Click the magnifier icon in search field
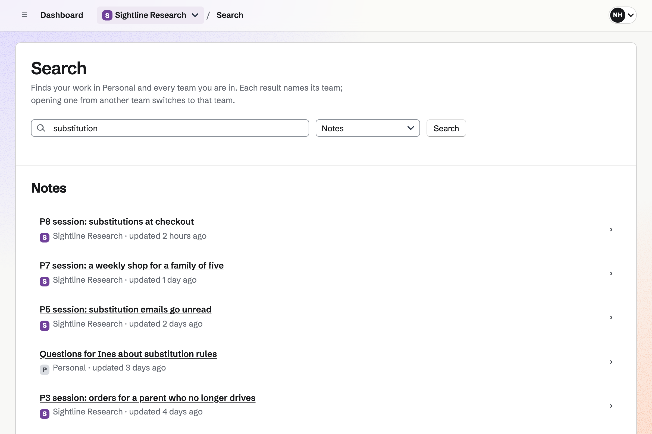The height and width of the screenshot is (434, 652). click(x=41, y=128)
